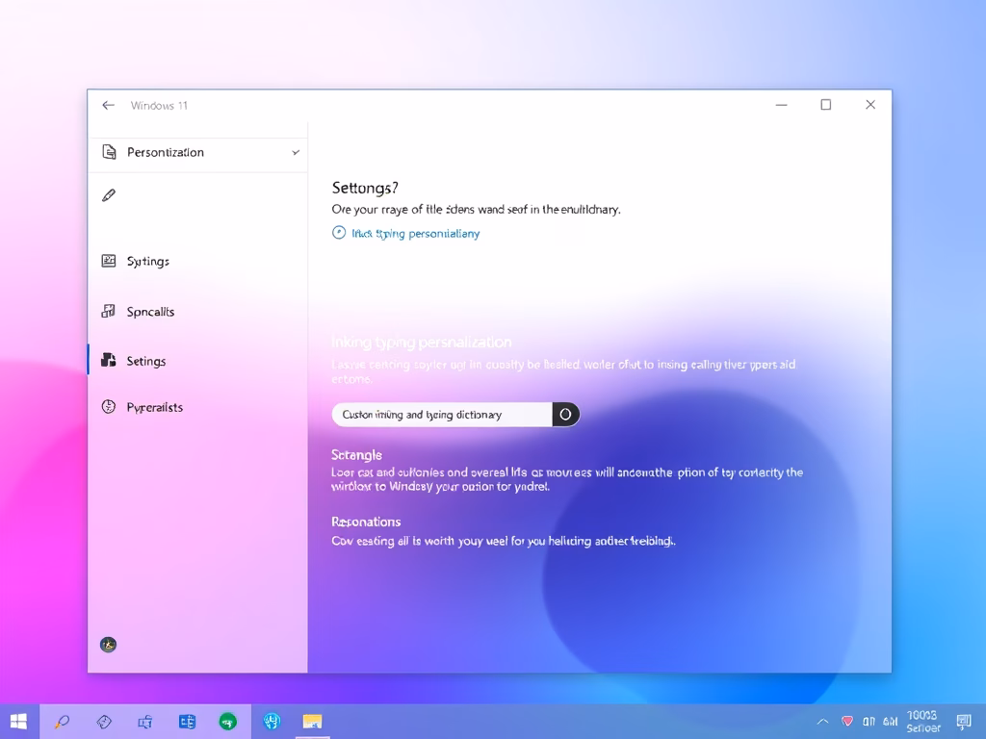The height and width of the screenshot is (739, 986).
Task: Click the faded Inking typing personalization heading
Action: click(x=422, y=343)
